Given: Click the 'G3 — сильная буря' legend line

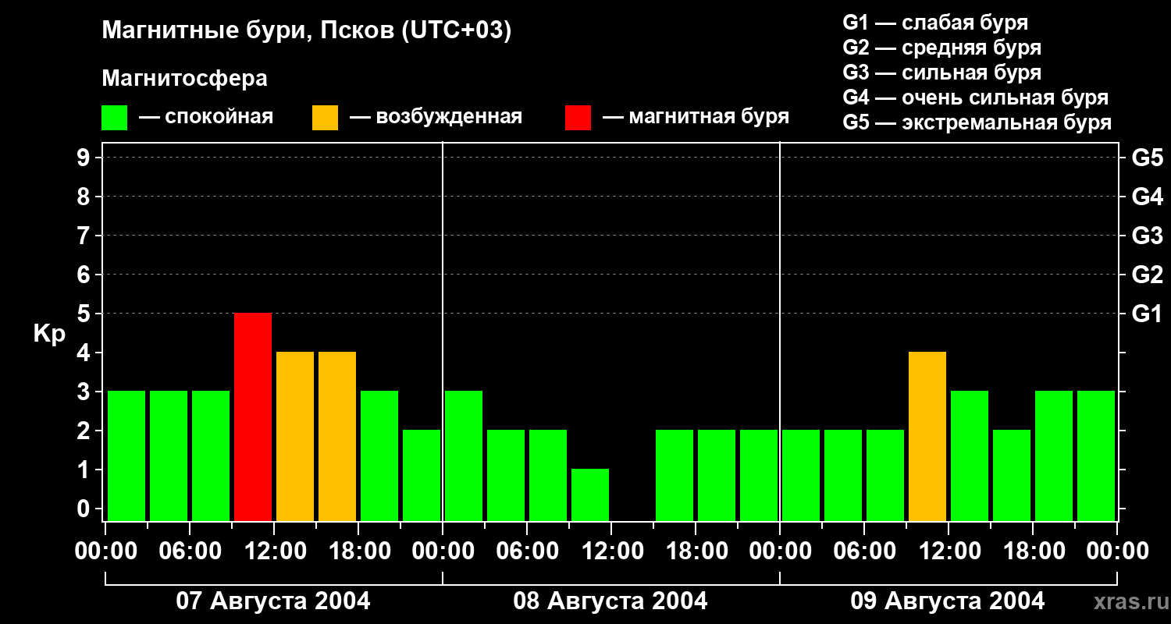Looking at the screenshot, I should [x=941, y=73].
